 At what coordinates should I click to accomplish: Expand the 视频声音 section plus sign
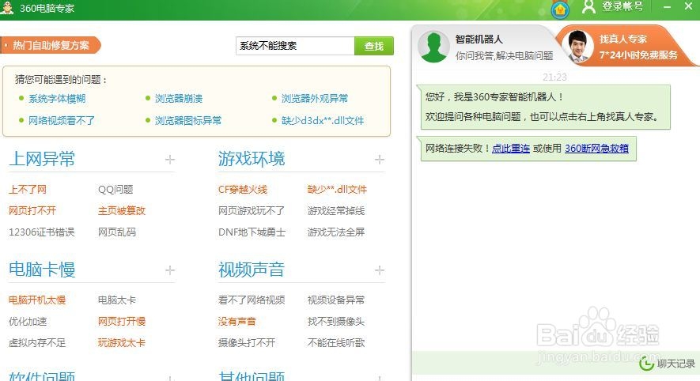tap(380, 270)
